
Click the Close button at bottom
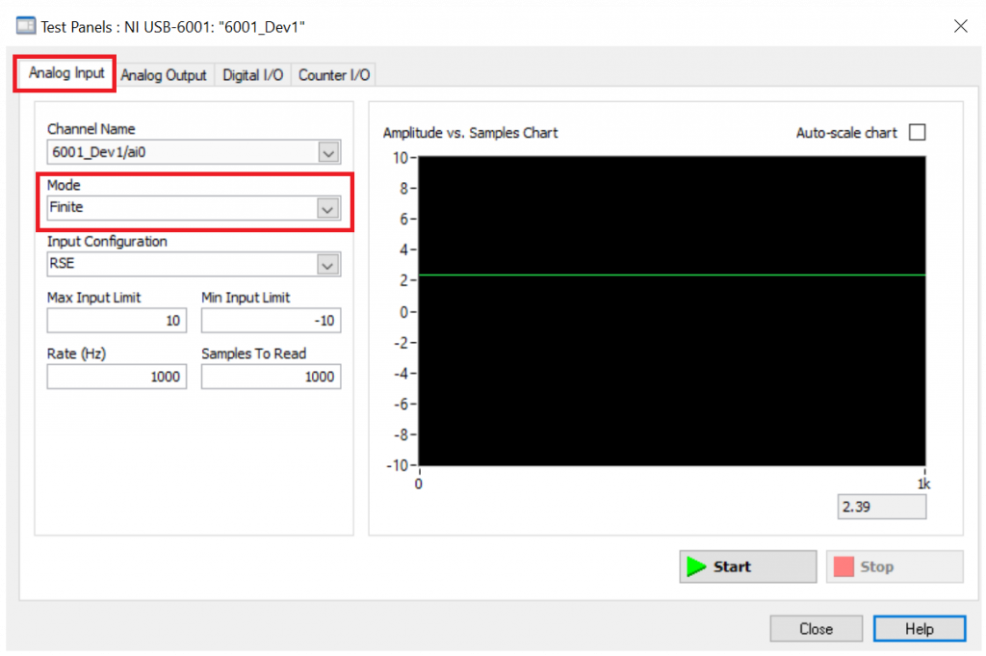tap(816, 629)
